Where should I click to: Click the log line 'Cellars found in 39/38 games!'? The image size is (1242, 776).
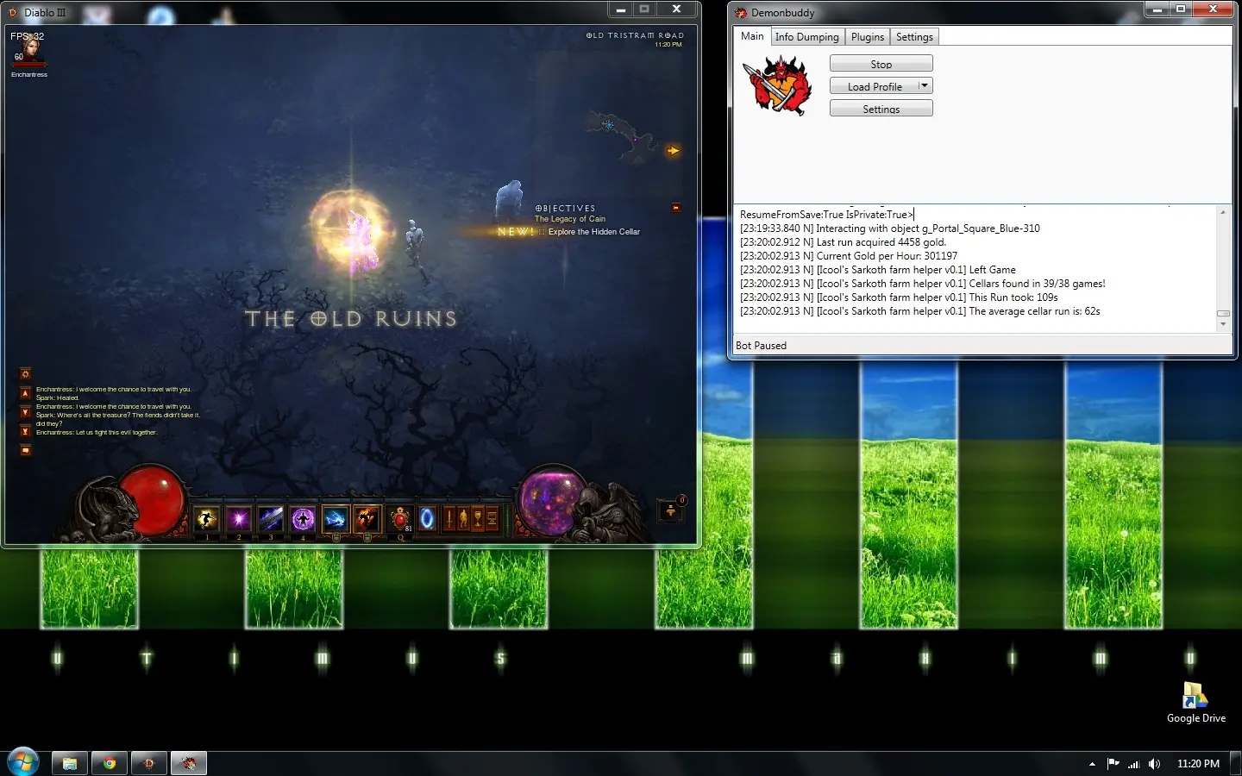tap(922, 284)
